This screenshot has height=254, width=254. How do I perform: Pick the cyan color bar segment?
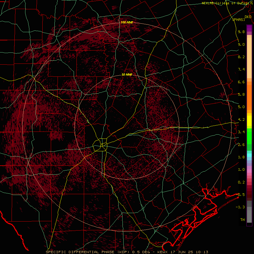tap(249, 155)
